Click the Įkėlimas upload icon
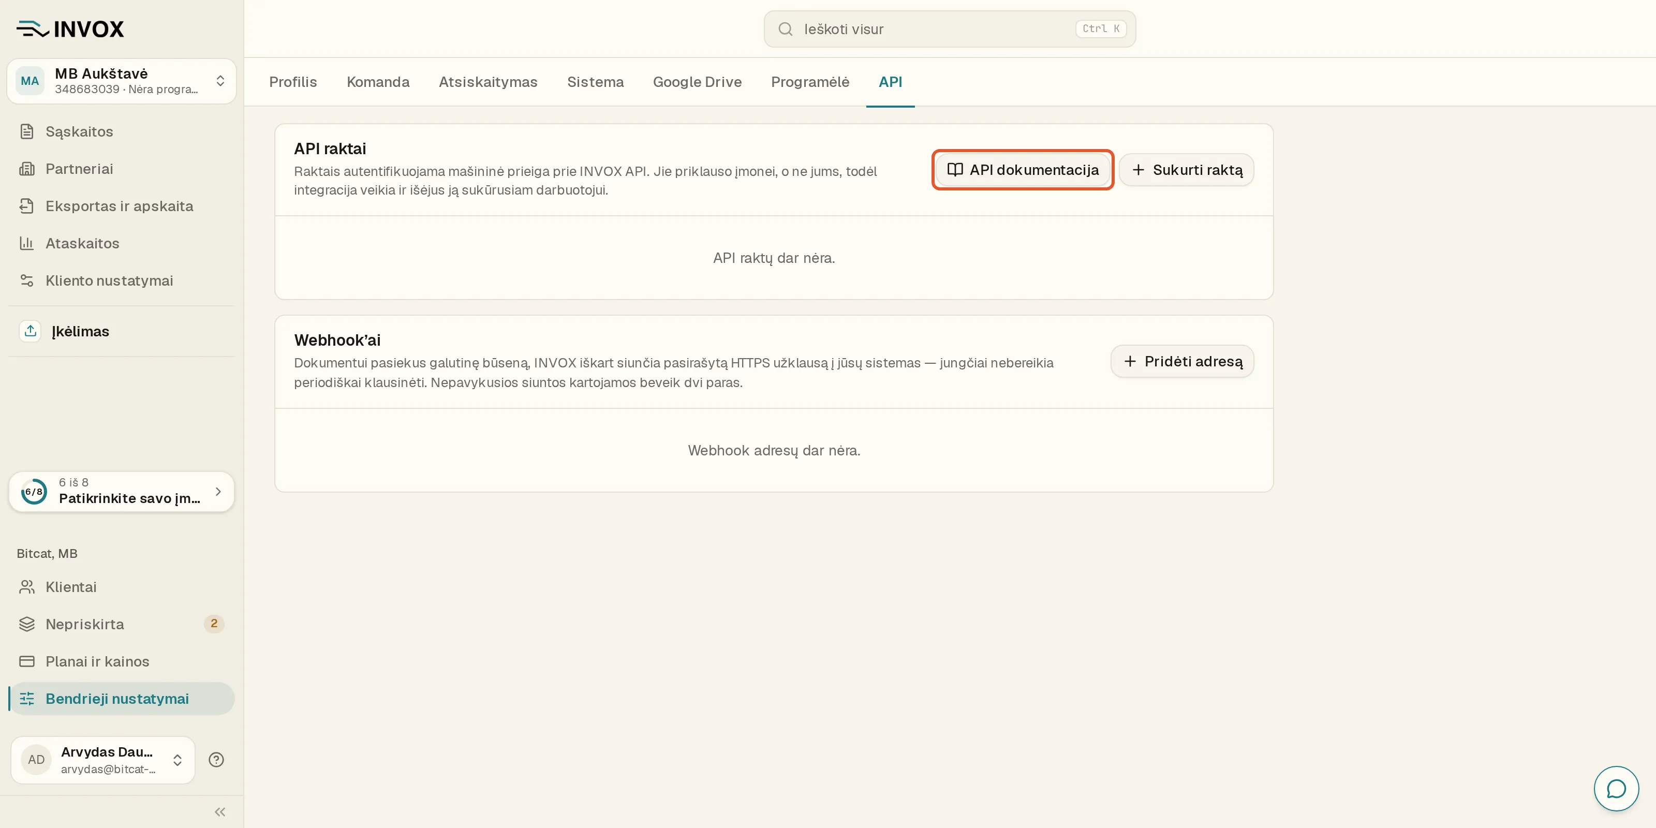Screen dimensions: 1656x828 30,331
